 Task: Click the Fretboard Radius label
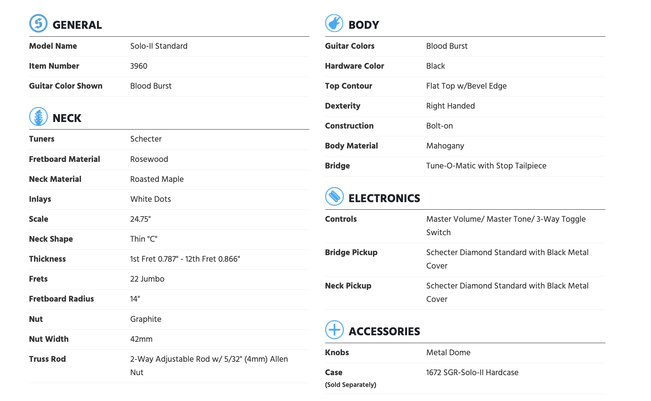point(62,299)
